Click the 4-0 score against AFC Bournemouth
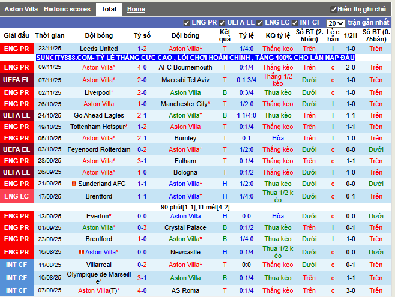The width and height of the screenshot is (395, 297). click(142, 67)
